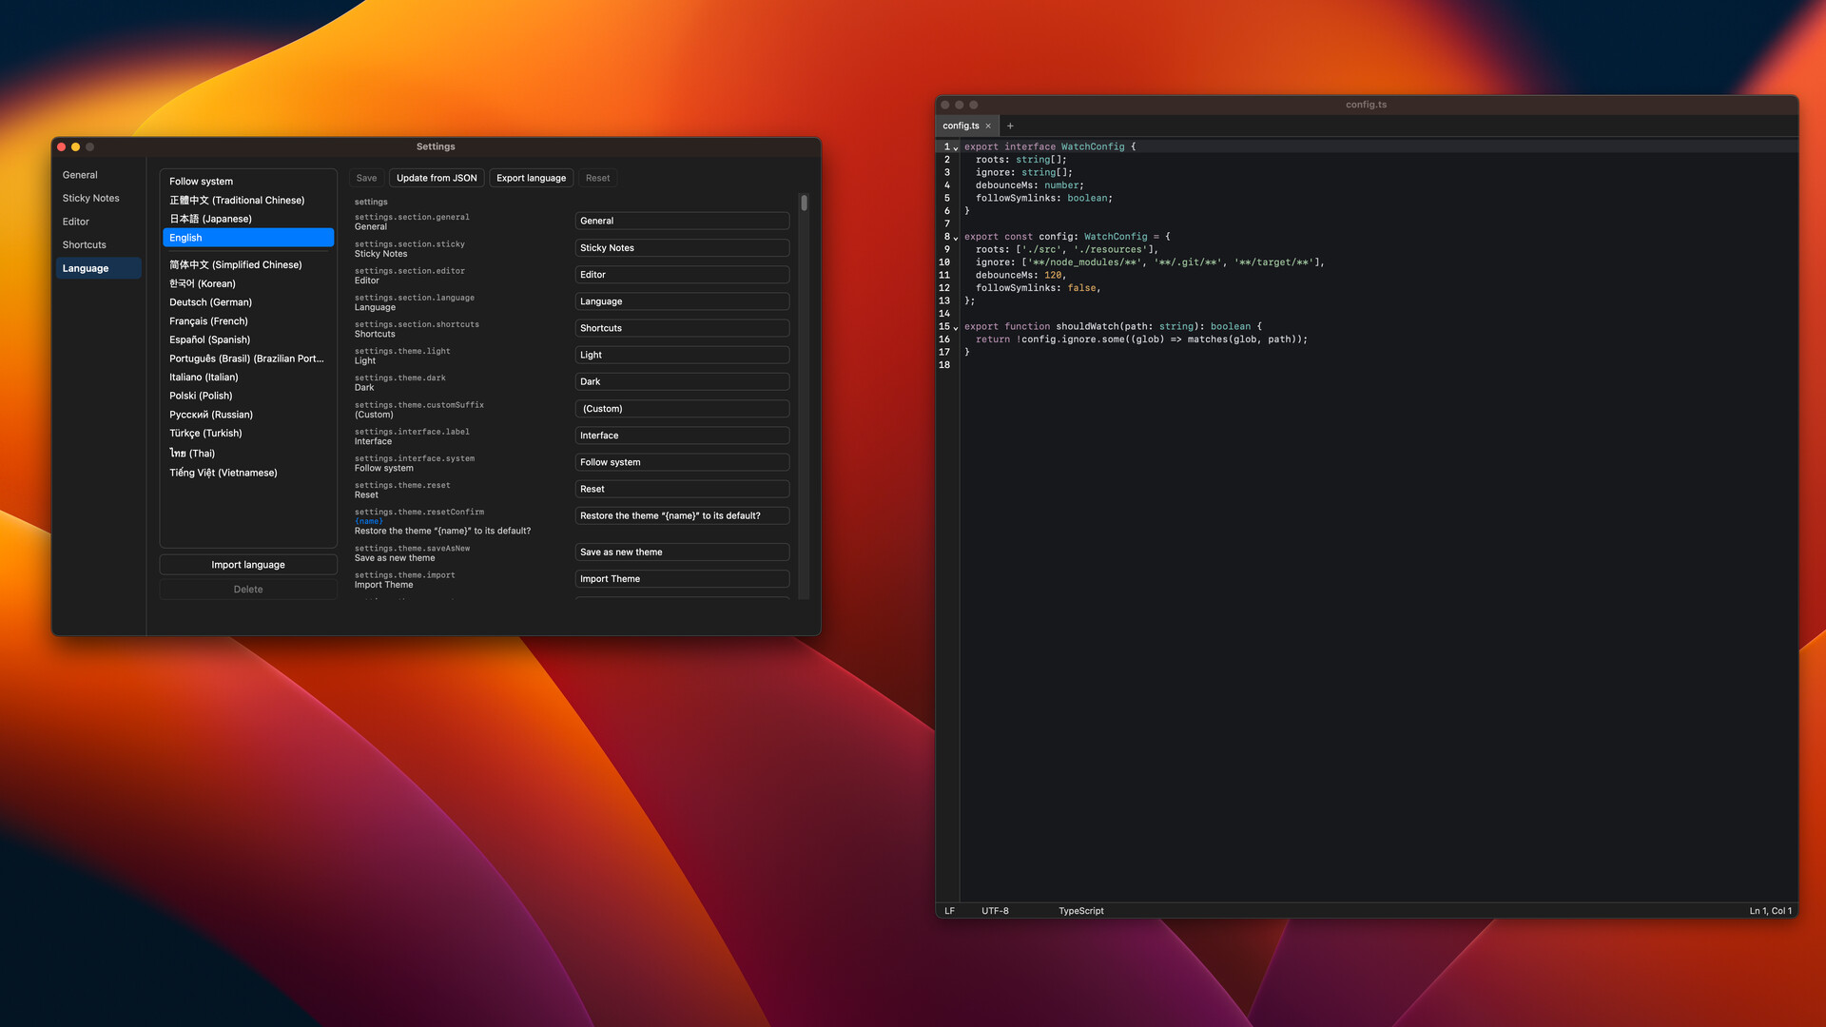Open the General settings section
1826x1027 pixels.
(98, 175)
